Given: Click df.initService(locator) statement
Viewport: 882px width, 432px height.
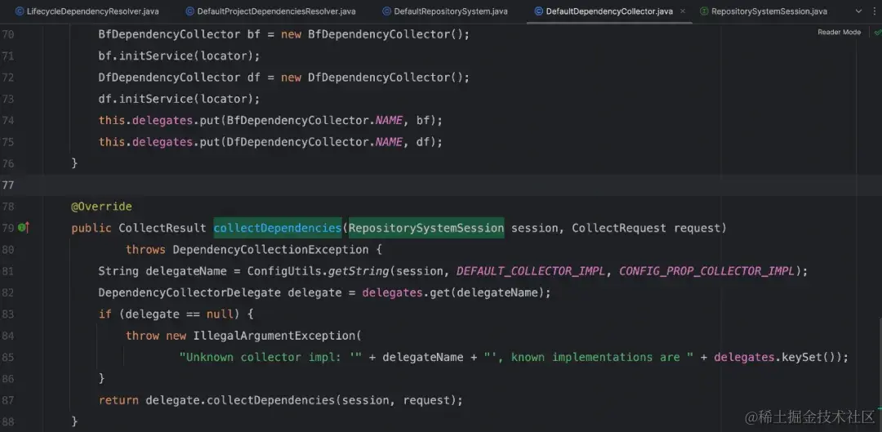Looking at the screenshot, I should click(180, 99).
